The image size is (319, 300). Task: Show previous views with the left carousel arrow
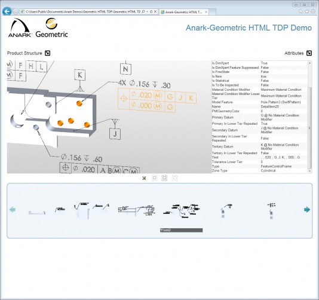(x=13, y=209)
